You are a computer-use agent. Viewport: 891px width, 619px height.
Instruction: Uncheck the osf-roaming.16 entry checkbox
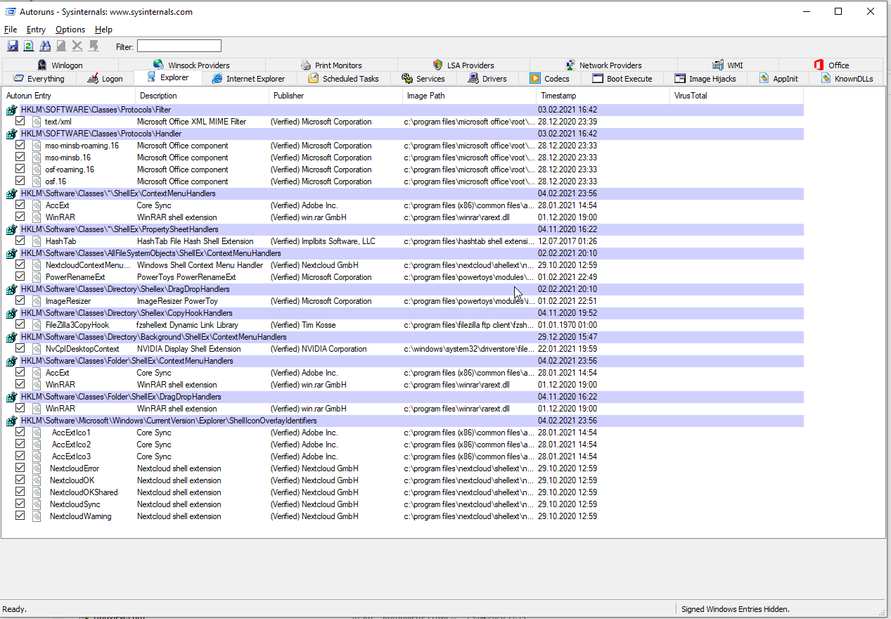coord(20,169)
